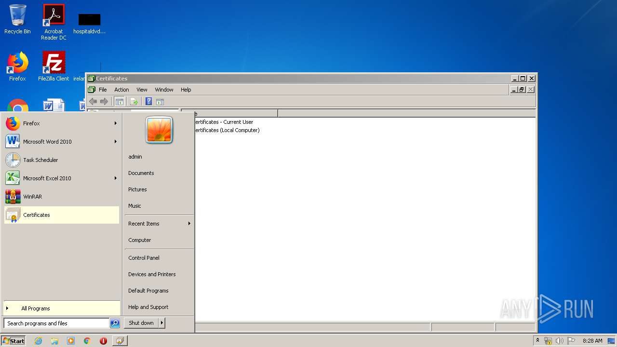Image resolution: width=617 pixels, height=347 pixels.
Task: Open Recycle Bin desktop icon
Action: [17, 19]
